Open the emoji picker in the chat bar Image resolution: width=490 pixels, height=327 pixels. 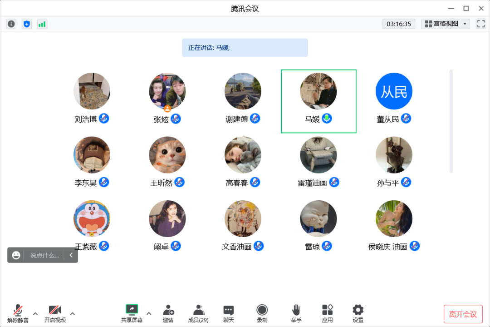(17, 255)
